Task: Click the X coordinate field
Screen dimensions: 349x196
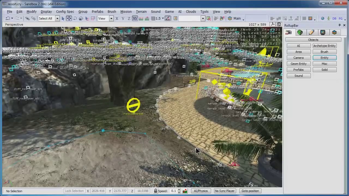Action: 98,191
